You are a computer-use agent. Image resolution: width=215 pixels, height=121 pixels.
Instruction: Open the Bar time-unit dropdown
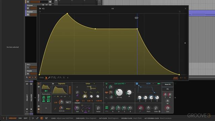click(x=68, y=102)
